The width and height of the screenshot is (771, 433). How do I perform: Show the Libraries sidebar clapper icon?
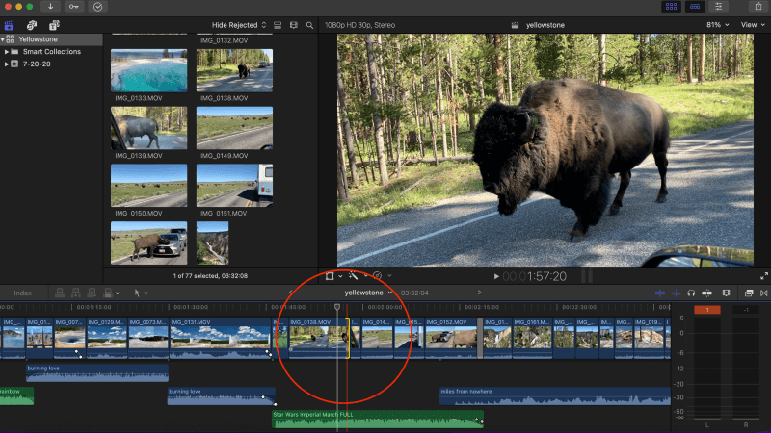pyautogui.click(x=9, y=25)
